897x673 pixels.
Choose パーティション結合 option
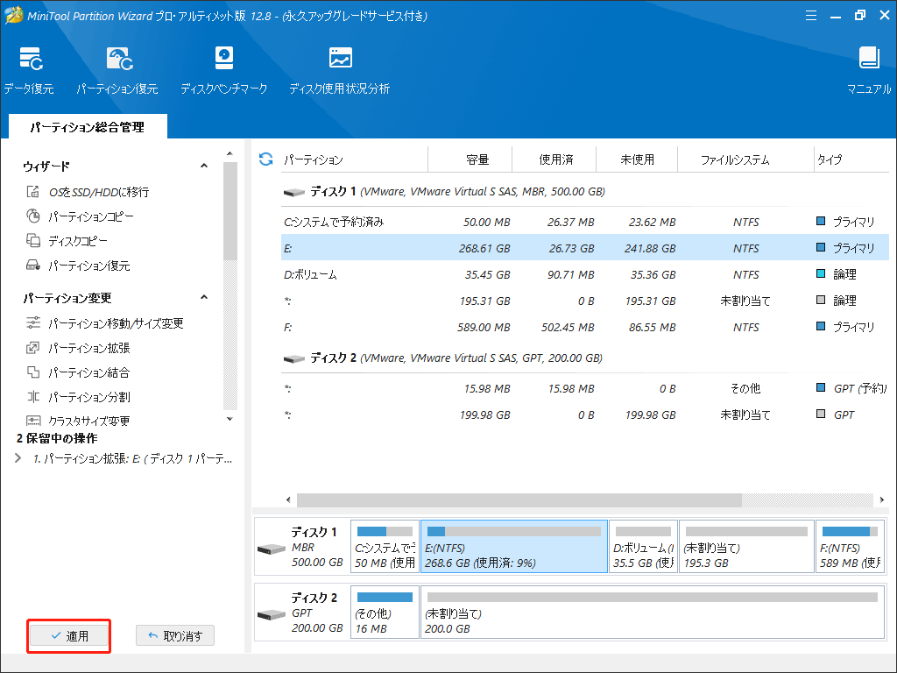[88, 373]
